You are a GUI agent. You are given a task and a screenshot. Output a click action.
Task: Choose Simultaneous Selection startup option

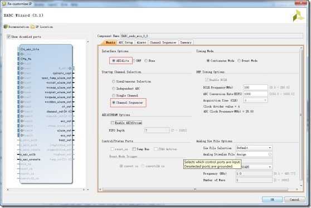[114, 81]
